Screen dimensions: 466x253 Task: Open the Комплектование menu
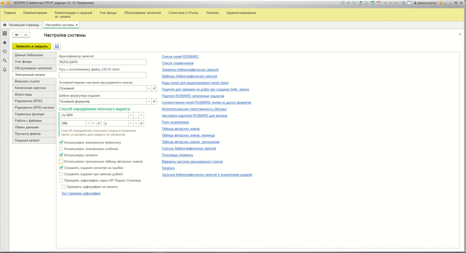tap(35, 13)
